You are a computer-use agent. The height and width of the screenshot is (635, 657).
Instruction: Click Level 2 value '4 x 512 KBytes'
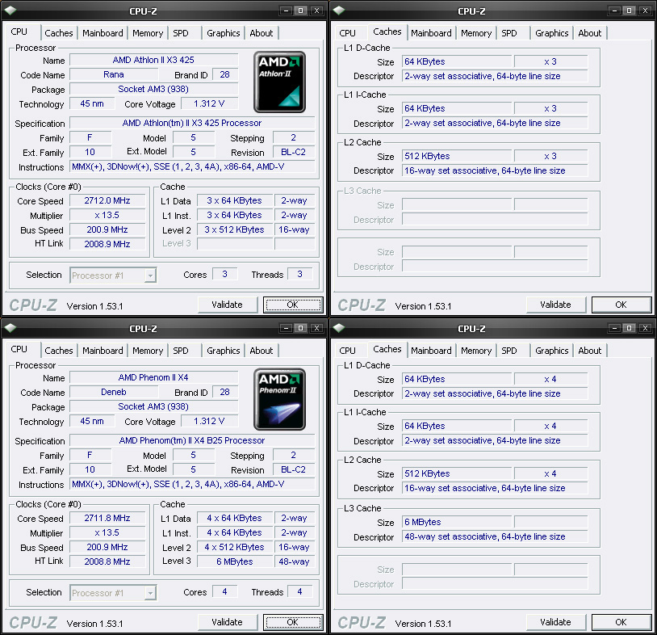click(x=235, y=547)
